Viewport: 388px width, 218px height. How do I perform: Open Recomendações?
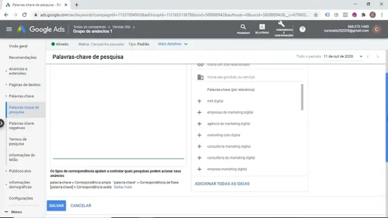23,58
